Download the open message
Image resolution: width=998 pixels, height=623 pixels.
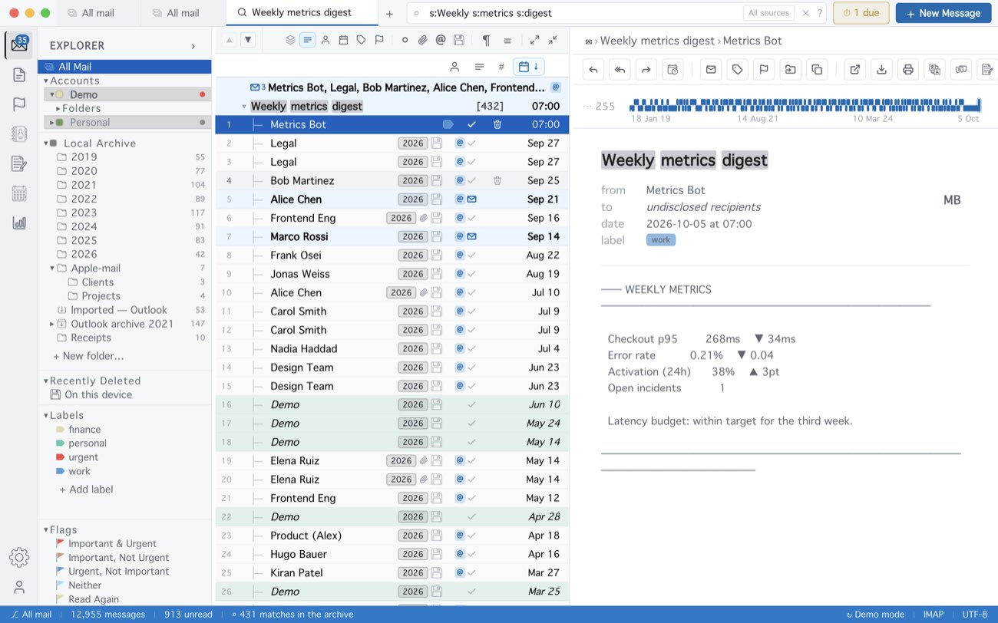pyautogui.click(x=882, y=70)
